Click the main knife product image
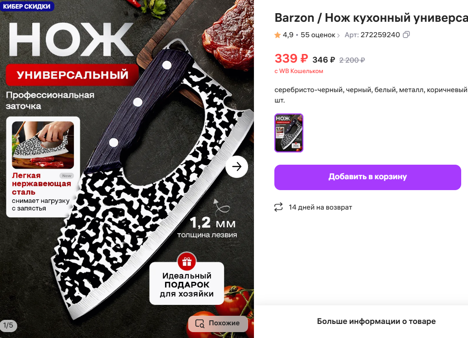The width and height of the screenshot is (468, 338). (x=127, y=169)
